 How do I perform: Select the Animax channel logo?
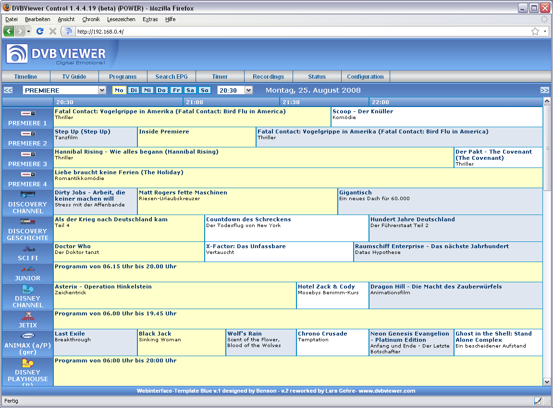[28, 336]
